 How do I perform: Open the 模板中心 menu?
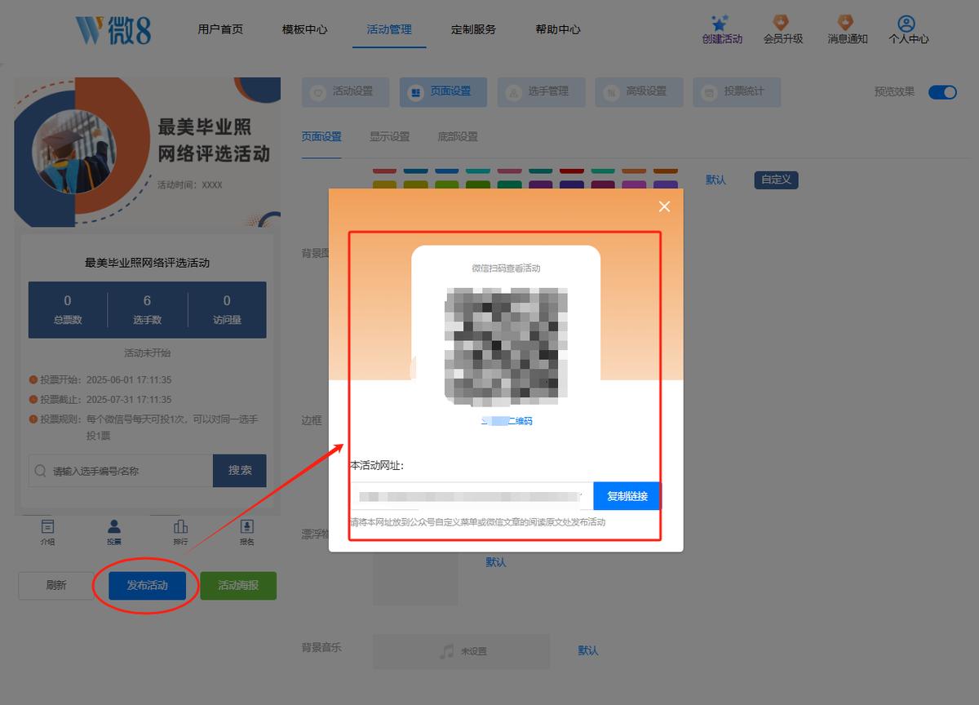coord(304,29)
